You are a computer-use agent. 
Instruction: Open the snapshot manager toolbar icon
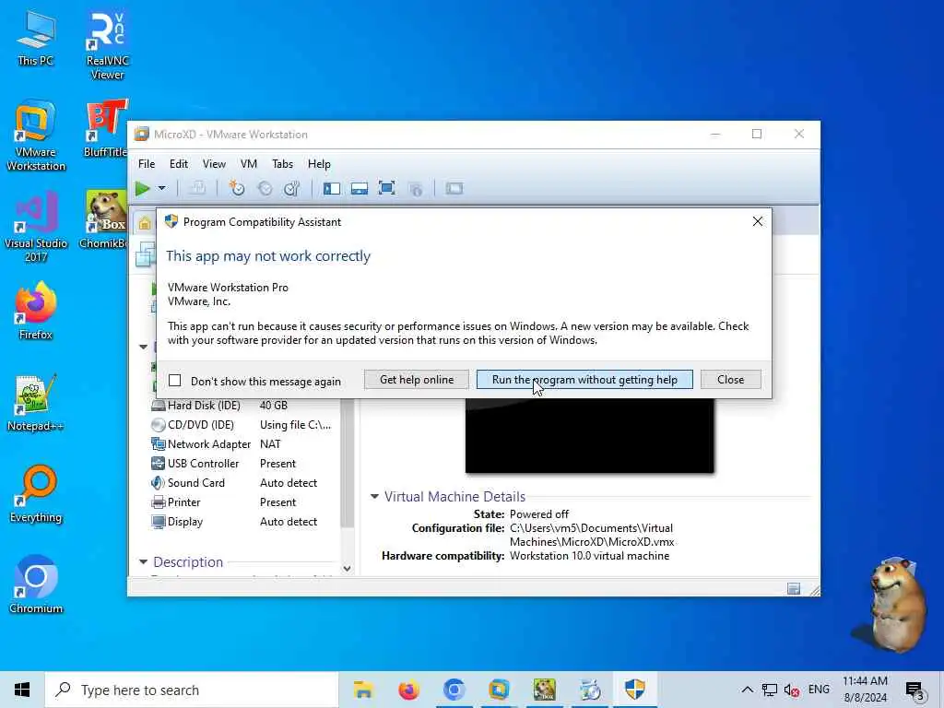(x=292, y=188)
